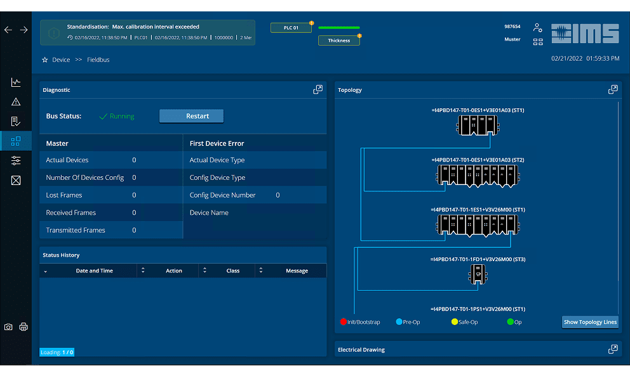630x377 pixels.
Task: Select the PLC 01 status box
Action: click(x=291, y=28)
